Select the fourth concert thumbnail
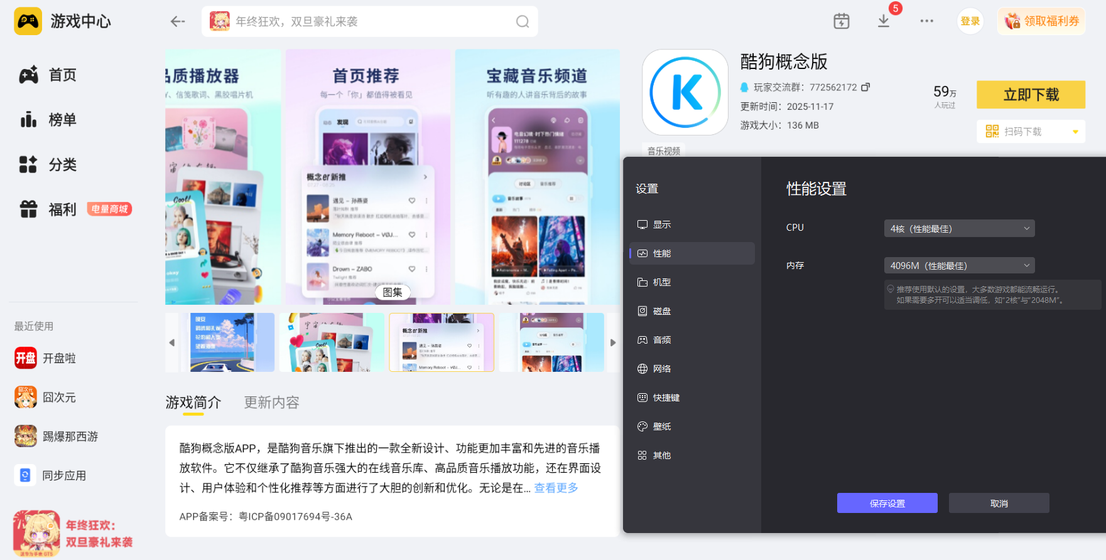Screen dimensions: 1106x560 pos(551,342)
